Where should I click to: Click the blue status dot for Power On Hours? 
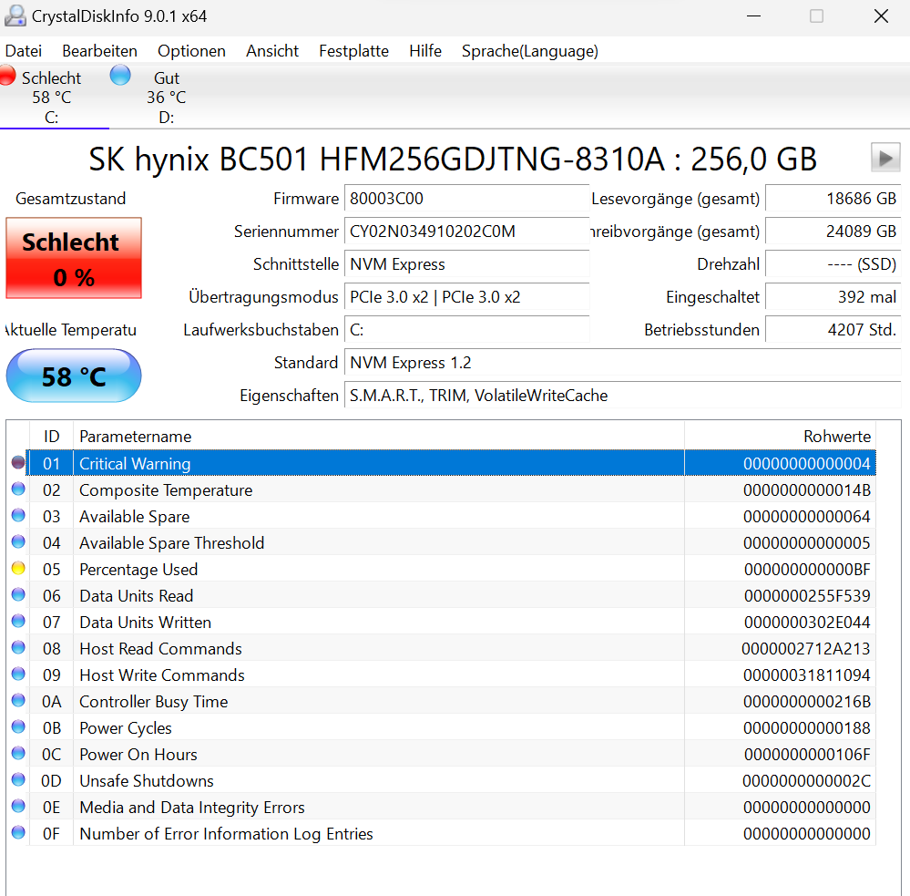[18, 753]
